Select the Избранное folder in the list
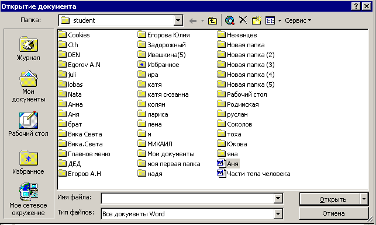This screenshot has height=225, width=376. click(x=158, y=65)
